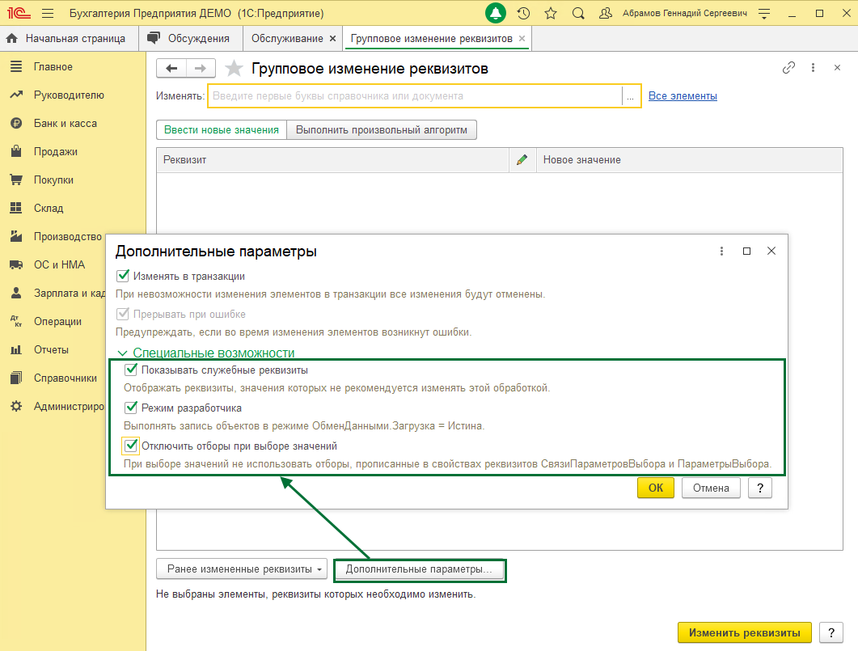Go forward with the right arrow button

click(x=201, y=69)
